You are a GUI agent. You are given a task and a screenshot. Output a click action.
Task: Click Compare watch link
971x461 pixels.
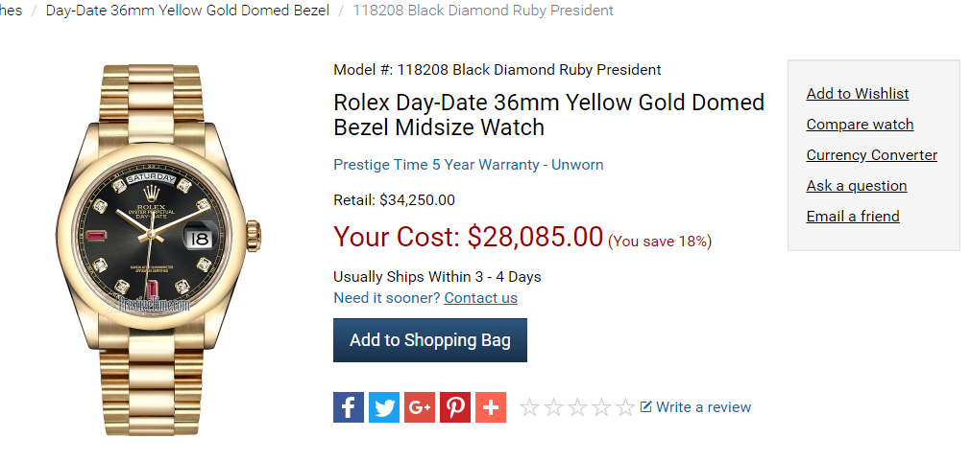860,125
